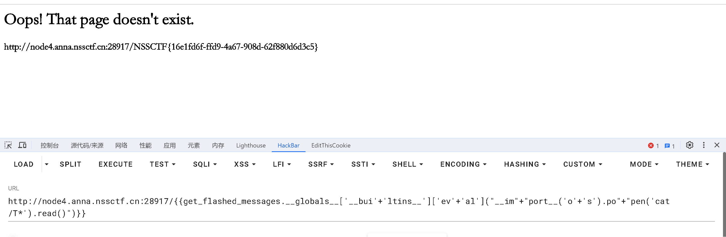Screen dimensions: 726x237
Task: Click the inspect element picker icon
Action: (8, 145)
